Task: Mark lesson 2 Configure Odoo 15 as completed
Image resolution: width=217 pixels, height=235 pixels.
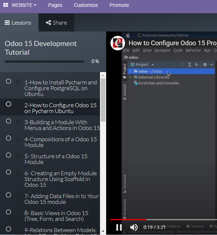Action: pyautogui.click(x=8, y=104)
